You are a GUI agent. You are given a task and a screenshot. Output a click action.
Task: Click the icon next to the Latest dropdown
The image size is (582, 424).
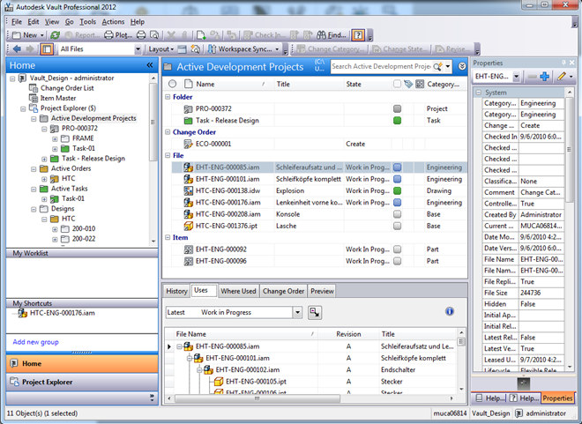point(315,312)
